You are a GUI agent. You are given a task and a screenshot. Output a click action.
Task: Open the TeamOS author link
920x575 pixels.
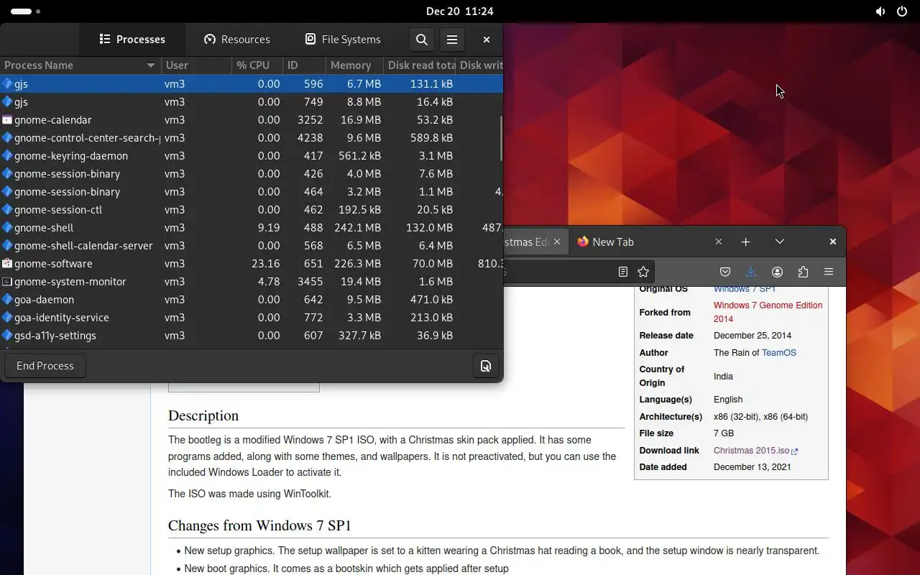(779, 353)
